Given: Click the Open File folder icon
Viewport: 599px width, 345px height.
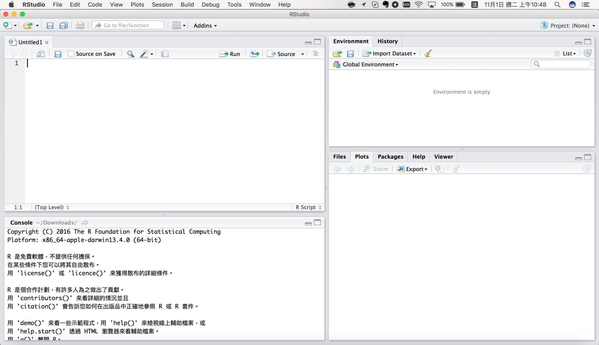Looking at the screenshot, I should tap(28, 25).
